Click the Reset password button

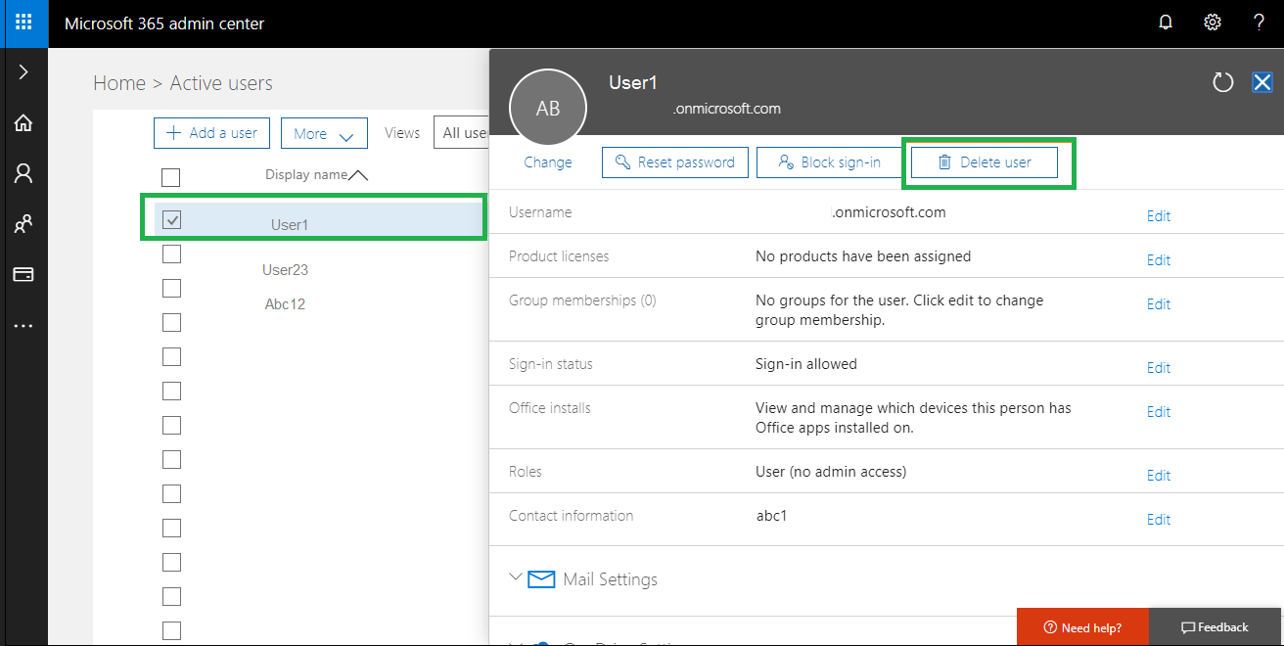675,162
